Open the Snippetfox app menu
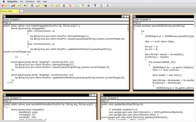196x122 pixels. point(12,2)
